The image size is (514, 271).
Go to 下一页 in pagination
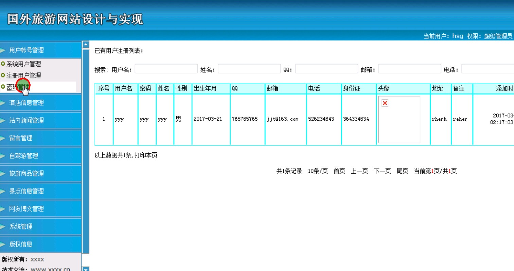point(383,171)
